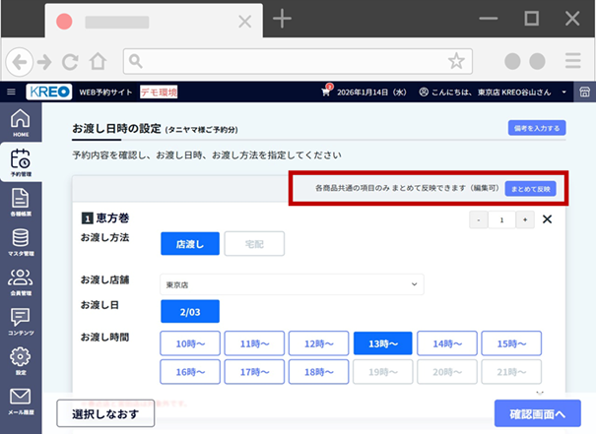
Task: Increase quantity with the plus button
Action: click(x=526, y=219)
